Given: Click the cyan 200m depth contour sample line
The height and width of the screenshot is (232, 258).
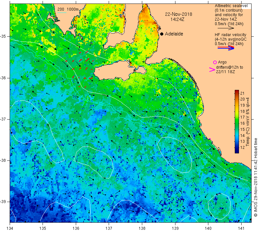Looking at the screenshot, I should click(x=62, y=13).
